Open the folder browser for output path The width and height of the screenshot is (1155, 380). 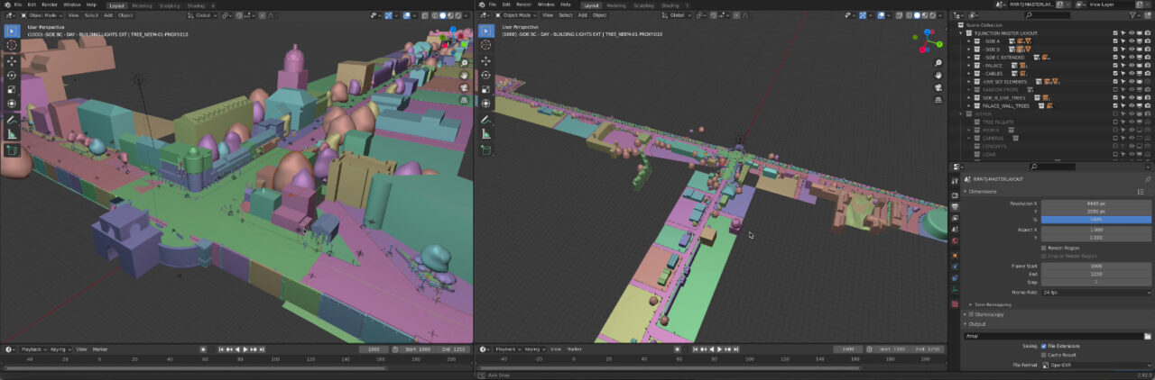(1147, 336)
